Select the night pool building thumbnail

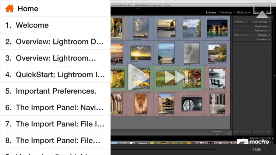(217, 28)
